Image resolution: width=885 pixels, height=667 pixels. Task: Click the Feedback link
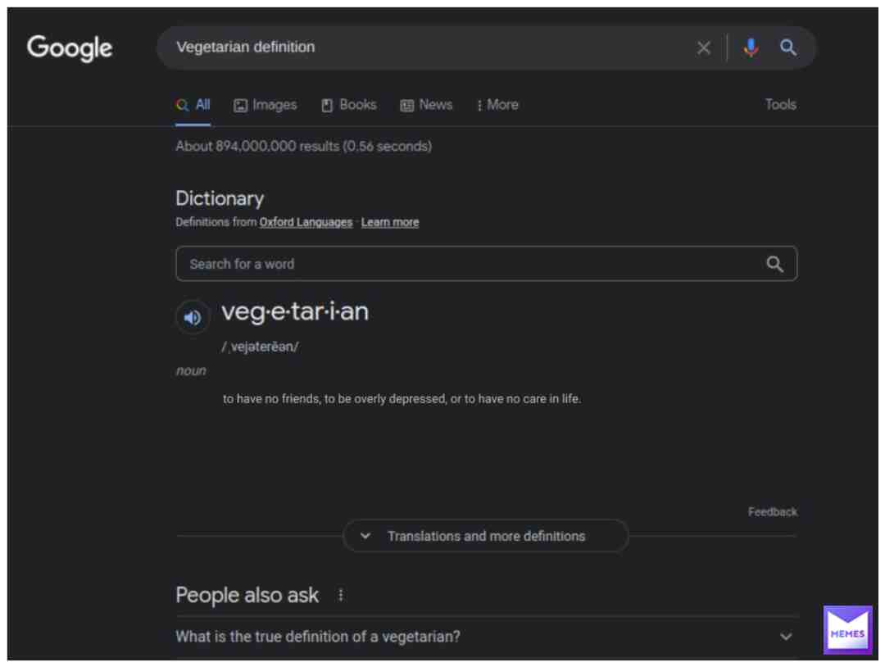773,512
